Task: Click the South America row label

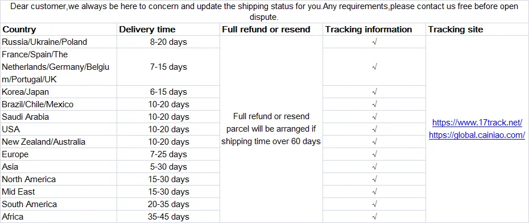Action: tap(30, 204)
